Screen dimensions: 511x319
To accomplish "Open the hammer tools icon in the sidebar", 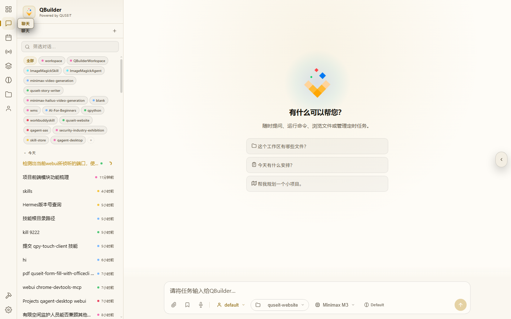I will (9, 296).
